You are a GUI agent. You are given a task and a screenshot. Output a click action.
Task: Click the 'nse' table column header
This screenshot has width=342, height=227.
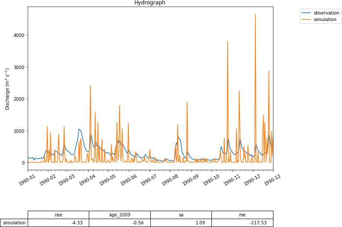[58, 215]
